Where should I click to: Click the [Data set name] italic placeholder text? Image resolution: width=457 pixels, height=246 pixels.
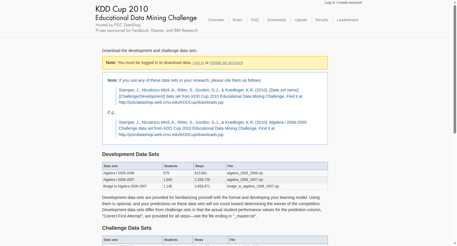point(284,90)
